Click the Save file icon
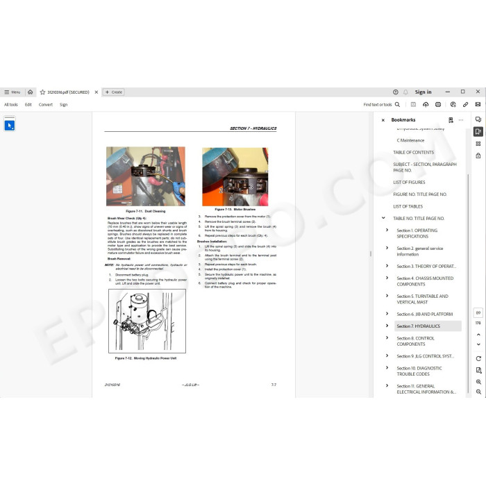The height and width of the screenshot is (486, 486). tap(413, 105)
